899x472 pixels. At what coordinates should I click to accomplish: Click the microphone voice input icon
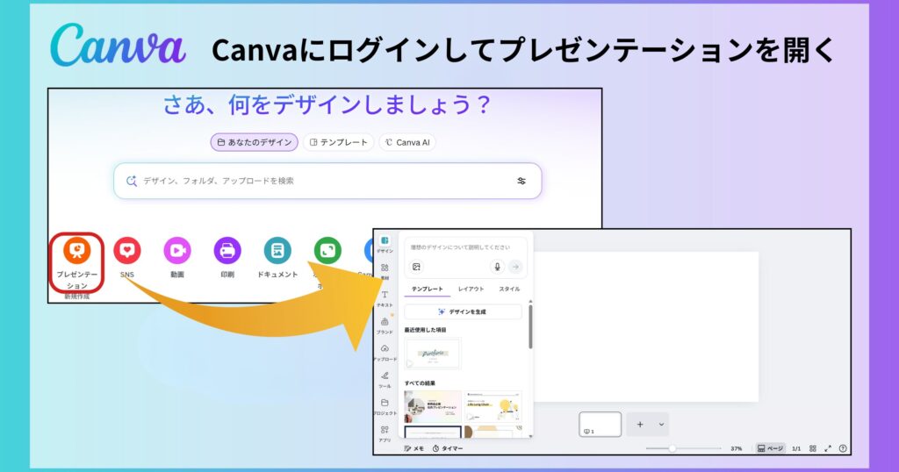497,267
